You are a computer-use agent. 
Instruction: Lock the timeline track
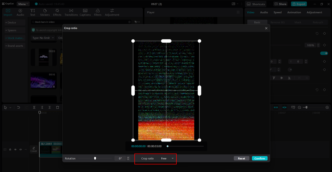(10, 149)
